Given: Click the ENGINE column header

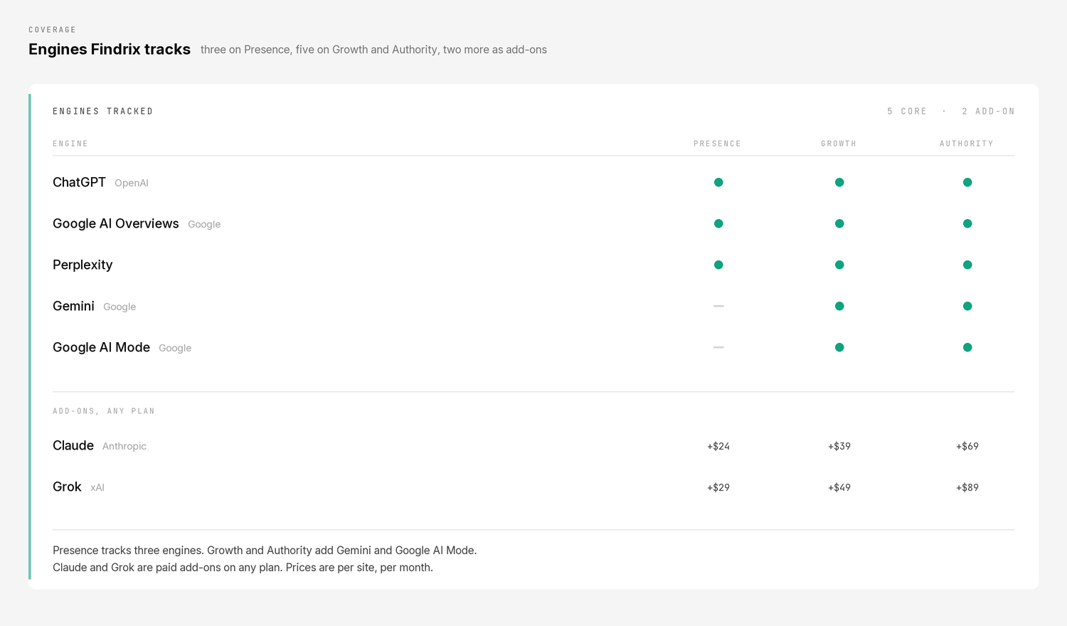Looking at the screenshot, I should (70, 144).
